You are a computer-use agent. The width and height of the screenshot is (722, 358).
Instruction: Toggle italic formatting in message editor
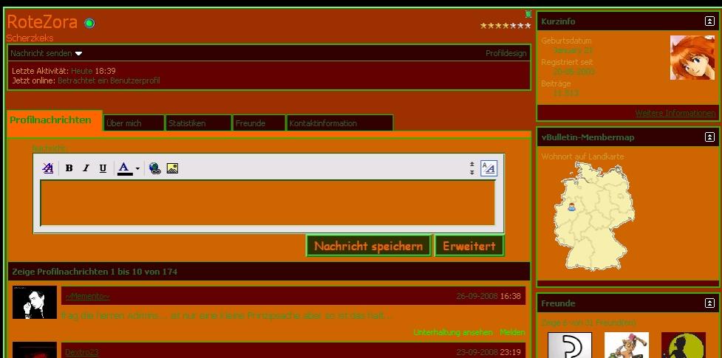point(86,168)
